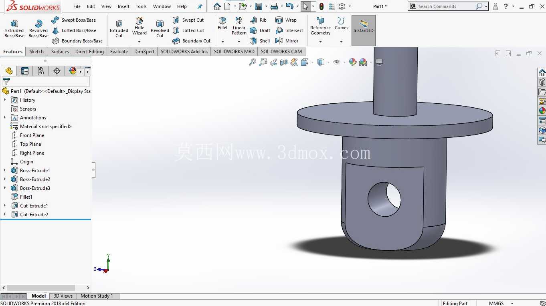
Task: Switch to the Surfaces tab
Action: click(60, 51)
